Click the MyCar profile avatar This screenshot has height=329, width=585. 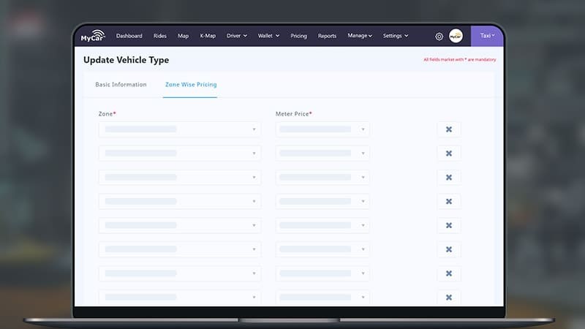[x=456, y=36]
